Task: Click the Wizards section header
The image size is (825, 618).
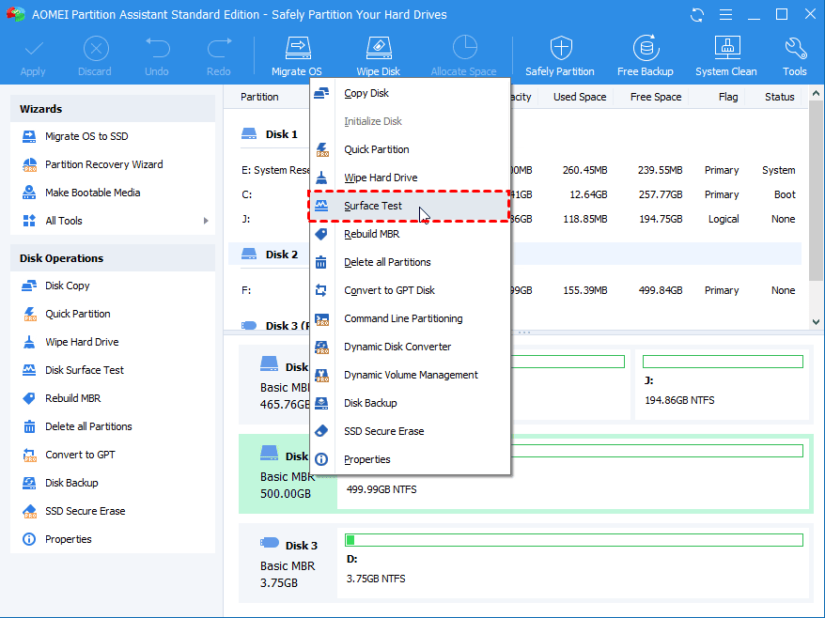Action: coord(113,109)
